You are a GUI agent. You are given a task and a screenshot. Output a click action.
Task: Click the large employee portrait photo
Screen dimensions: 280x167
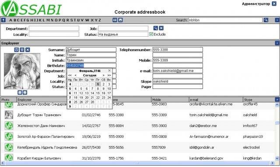(22, 71)
